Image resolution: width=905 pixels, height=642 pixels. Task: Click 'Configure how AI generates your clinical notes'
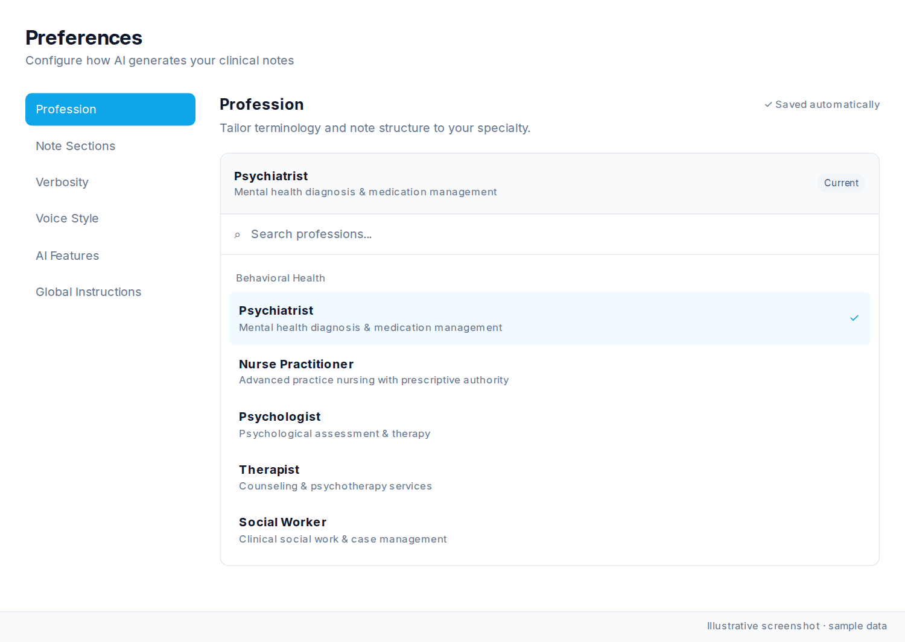pyautogui.click(x=159, y=60)
